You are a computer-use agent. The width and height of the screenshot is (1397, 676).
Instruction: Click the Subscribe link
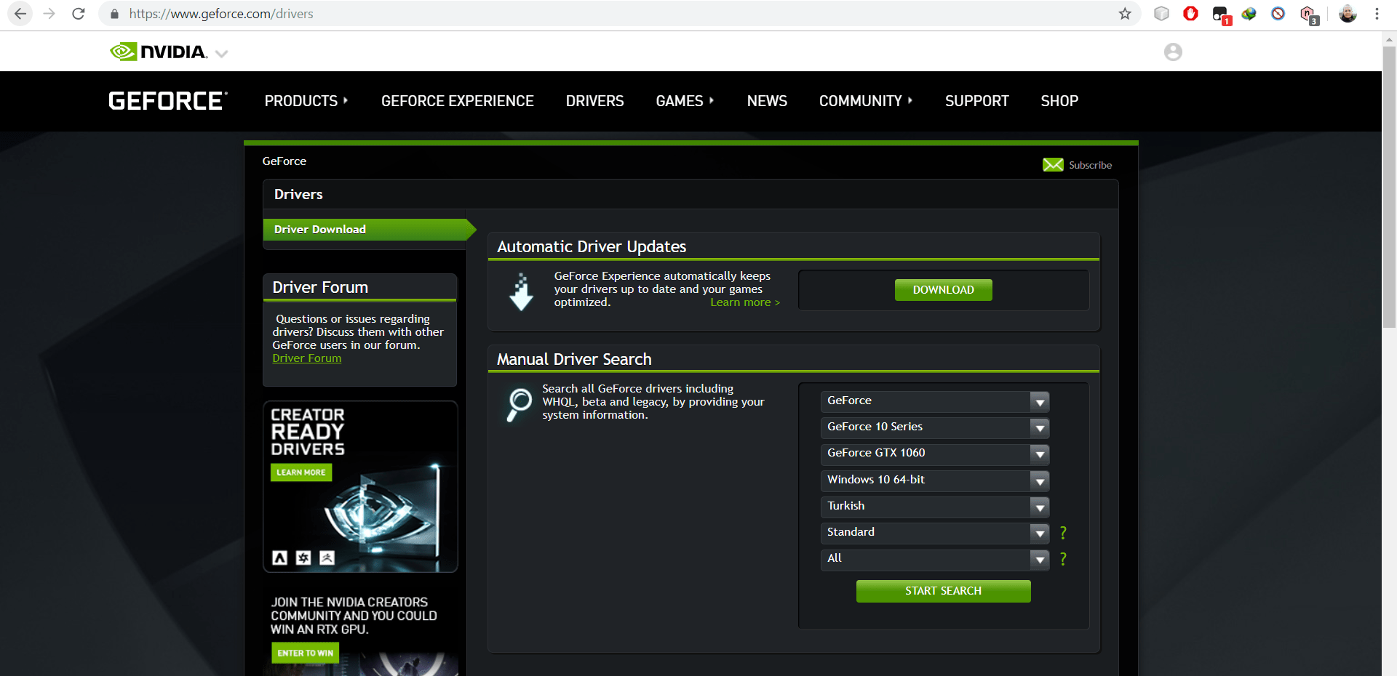pos(1090,165)
